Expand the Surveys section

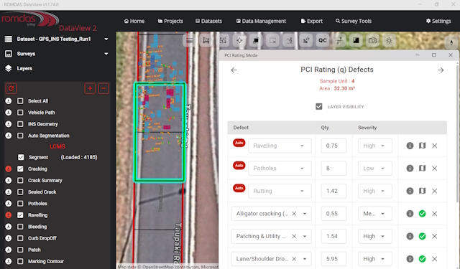(106, 54)
